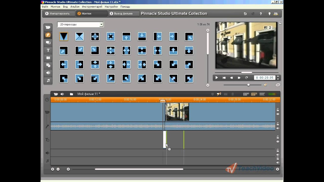Open the Montage themes section in the album sidebar

point(48,42)
